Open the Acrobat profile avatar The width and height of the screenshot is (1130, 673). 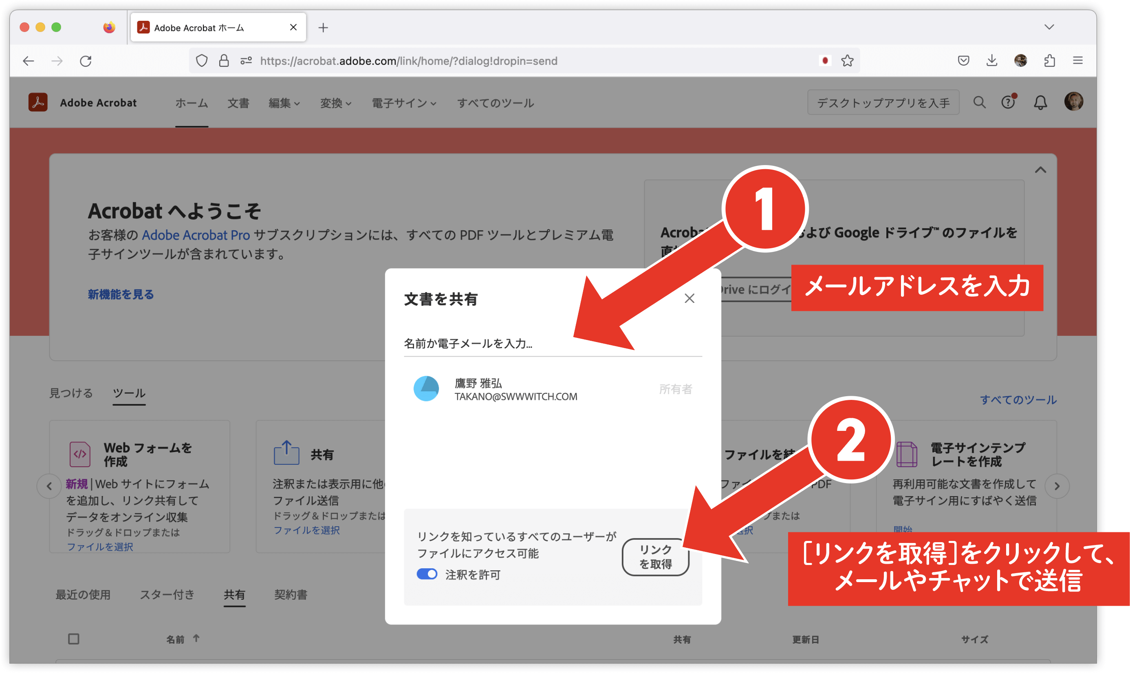[1074, 102]
